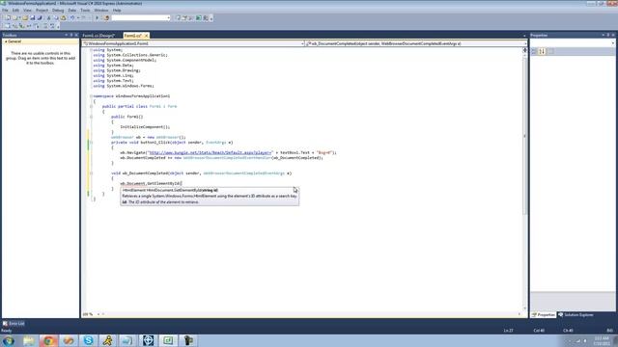The height and width of the screenshot is (347, 618).
Task: Collapse the Form1 class code block
Action: click(x=91, y=107)
